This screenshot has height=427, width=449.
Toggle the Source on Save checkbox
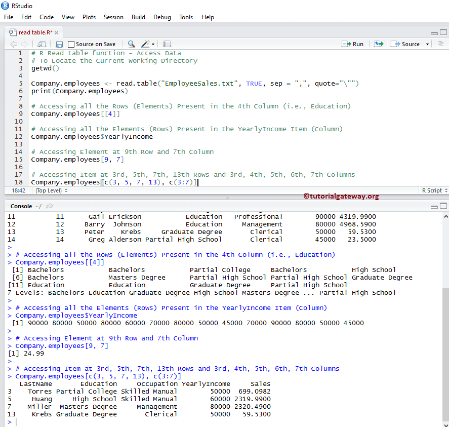click(71, 44)
